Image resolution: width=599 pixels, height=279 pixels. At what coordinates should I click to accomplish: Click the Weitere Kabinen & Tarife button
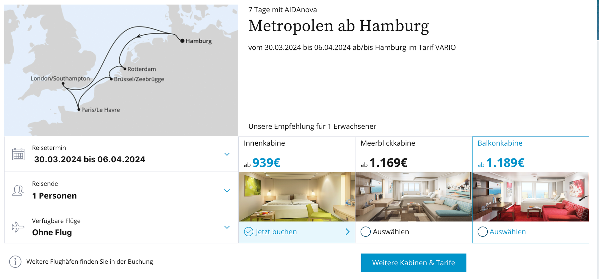click(x=413, y=263)
